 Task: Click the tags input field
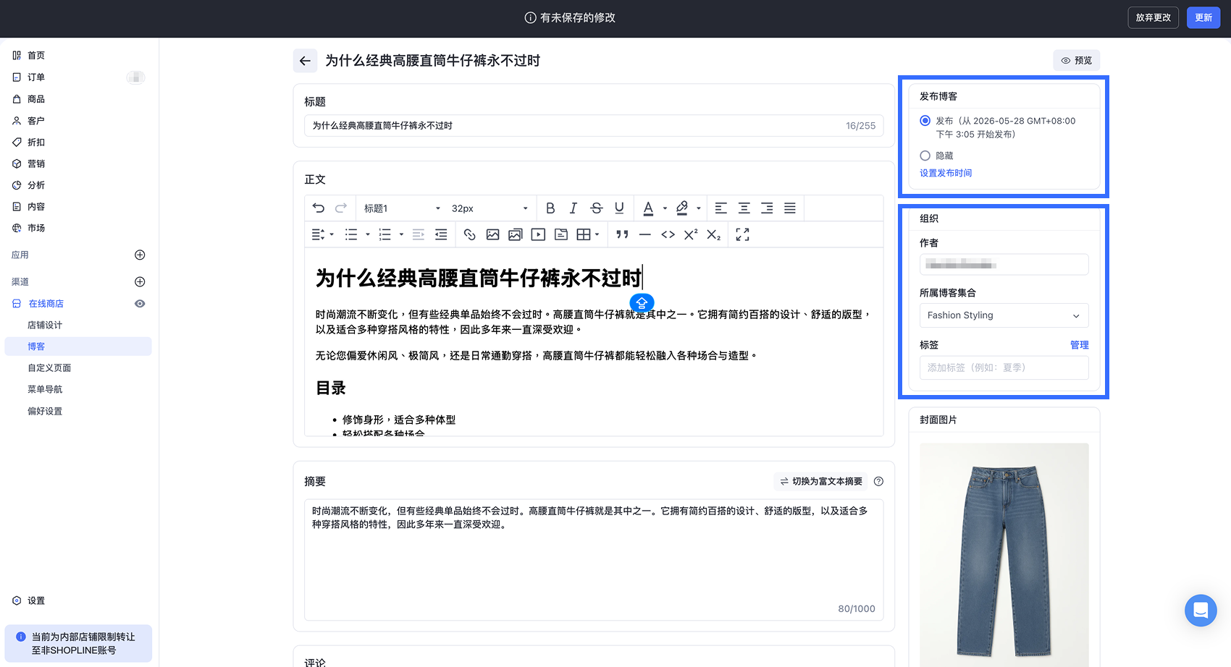tap(1004, 368)
